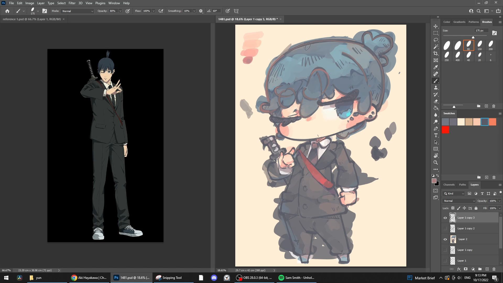Viewport: 503px width, 283px height.
Task: Open Discord from taskbar
Action: [214, 278]
